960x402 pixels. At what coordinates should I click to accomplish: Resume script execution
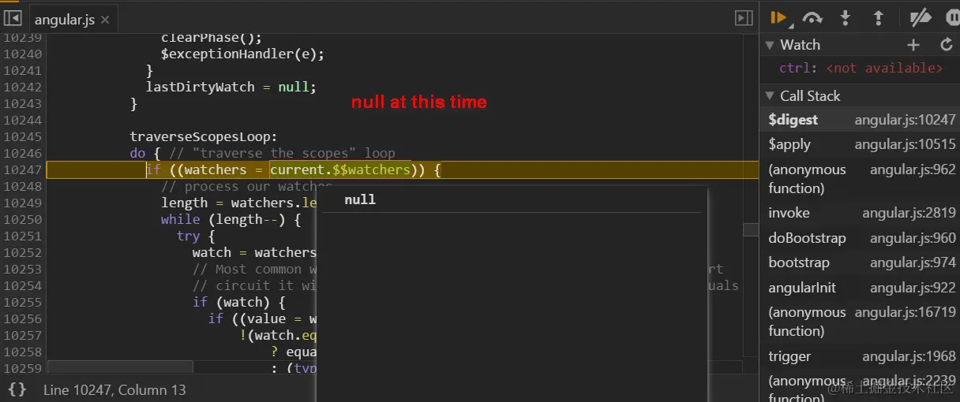point(779,17)
